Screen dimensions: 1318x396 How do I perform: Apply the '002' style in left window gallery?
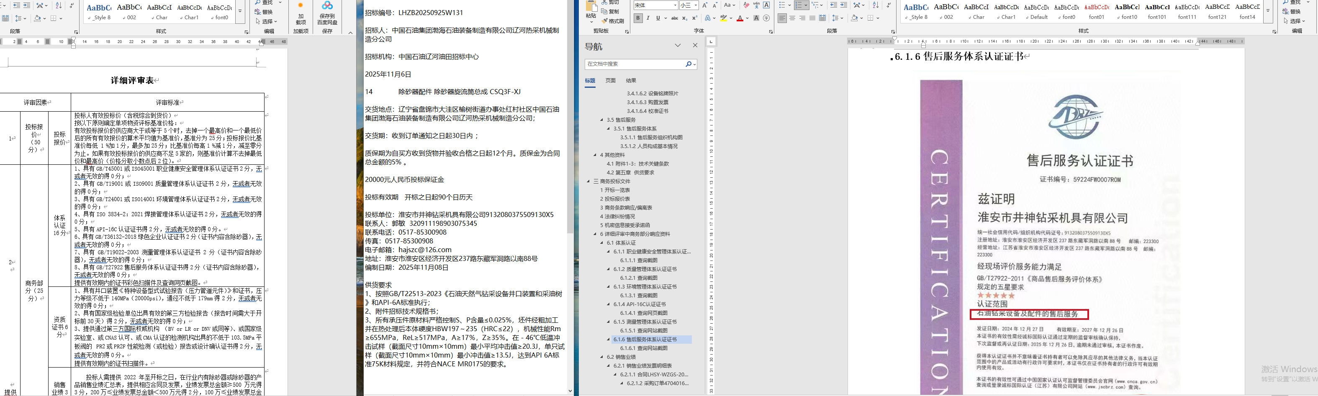[129, 11]
